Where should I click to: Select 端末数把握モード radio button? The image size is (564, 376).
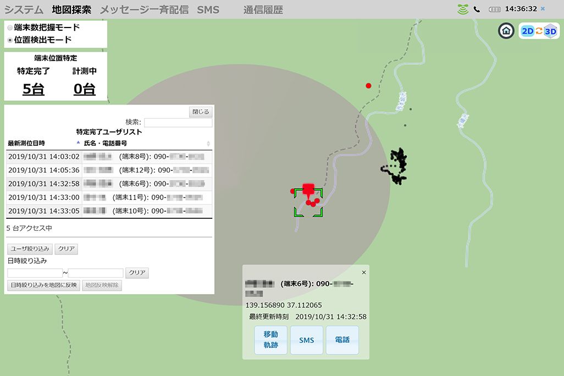click(x=10, y=27)
